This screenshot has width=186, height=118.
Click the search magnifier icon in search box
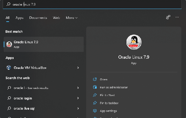tap(8, 4)
